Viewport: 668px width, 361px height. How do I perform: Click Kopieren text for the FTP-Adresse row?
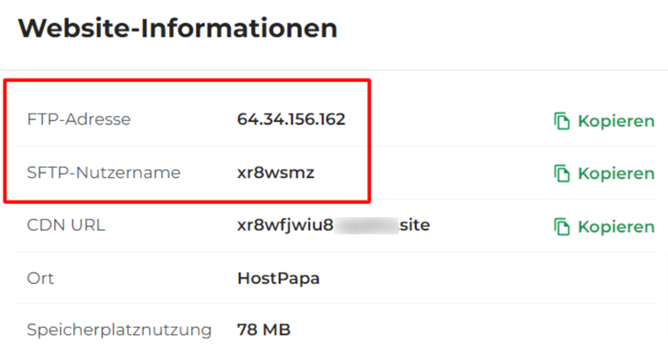tap(616, 121)
